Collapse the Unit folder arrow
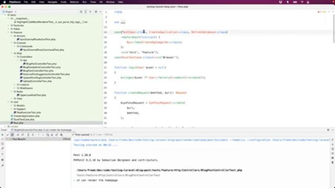This screenshot has width=335, height=188. pyautogui.click(x=8, y=102)
